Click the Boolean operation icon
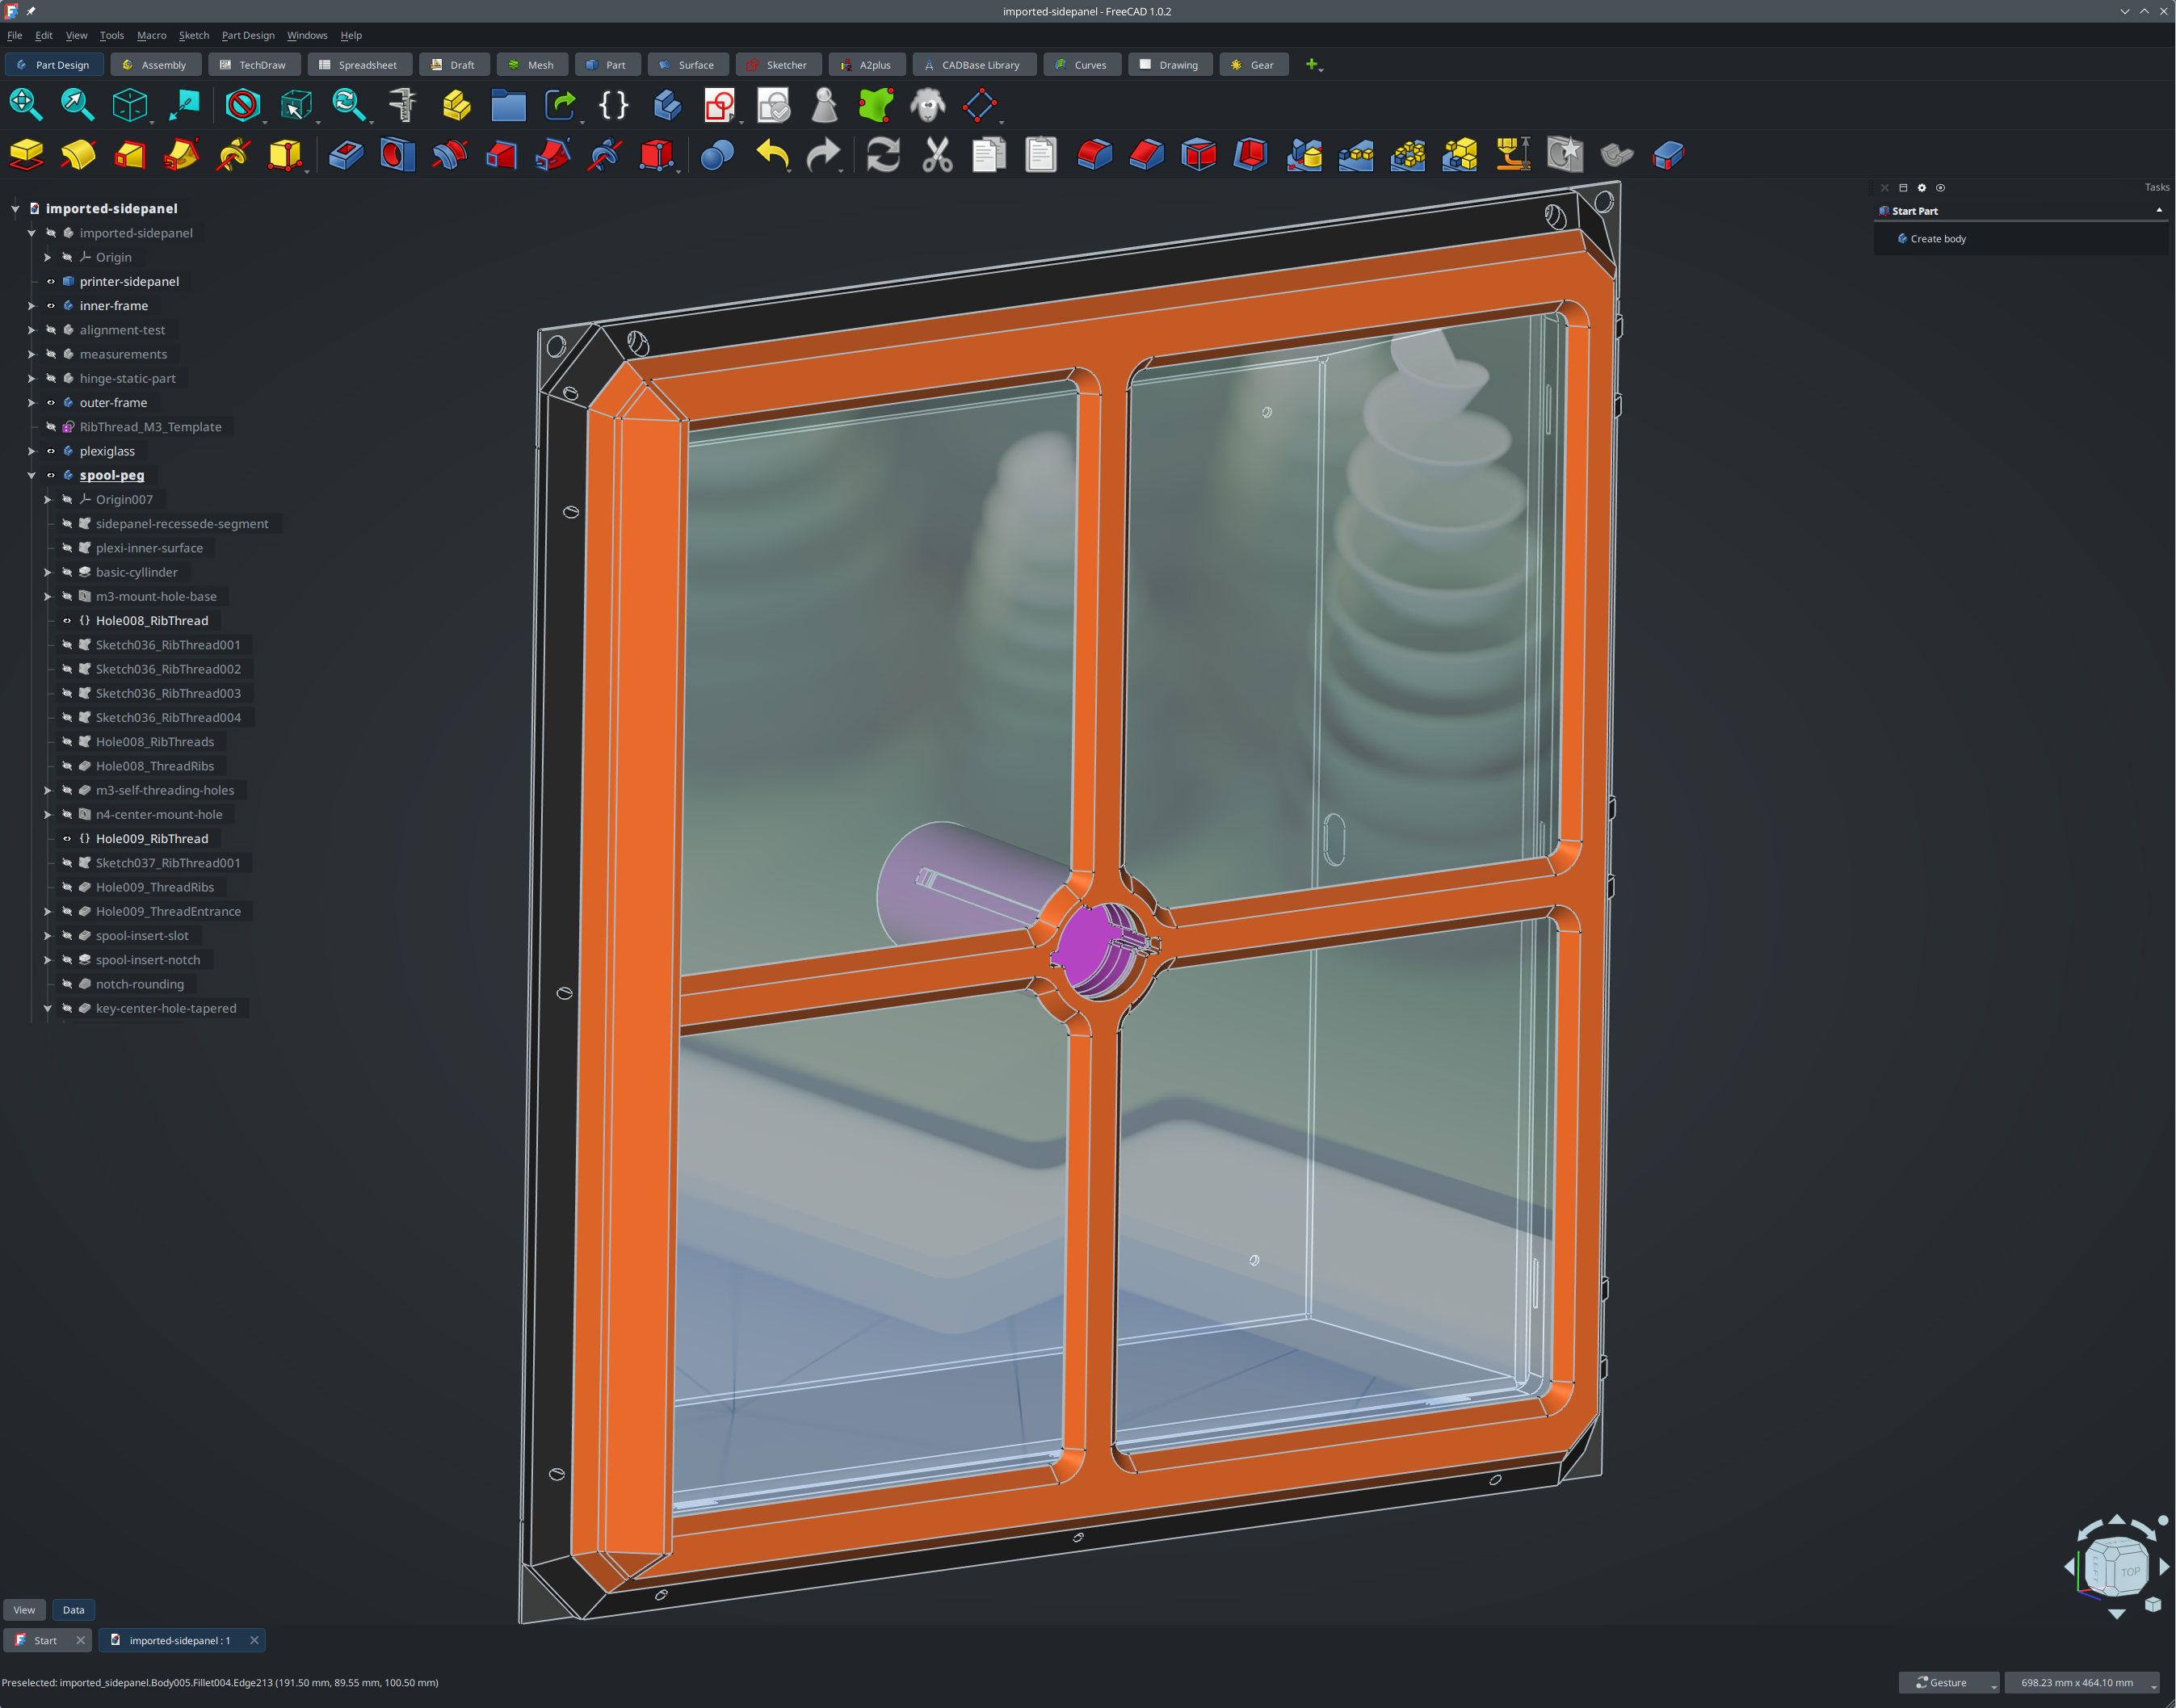 pyautogui.click(x=717, y=155)
